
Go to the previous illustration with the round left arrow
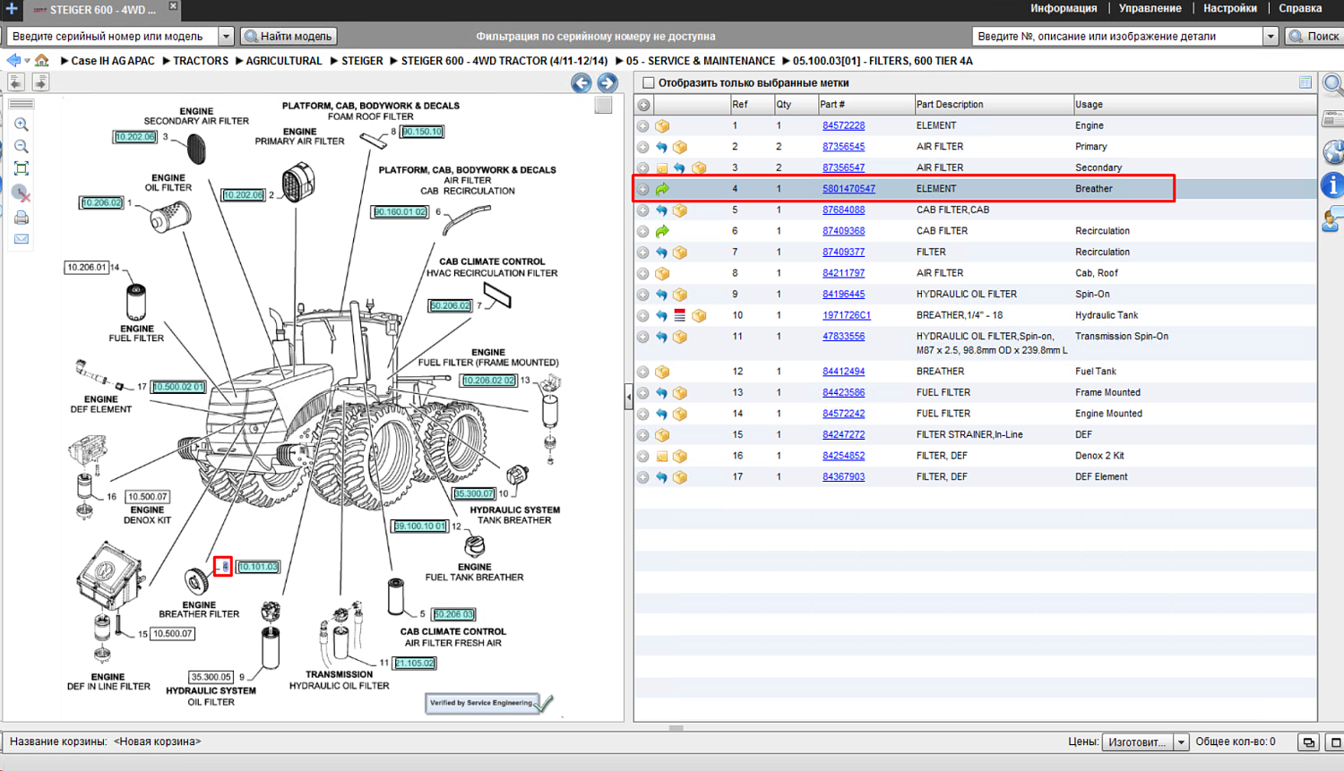click(581, 83)
